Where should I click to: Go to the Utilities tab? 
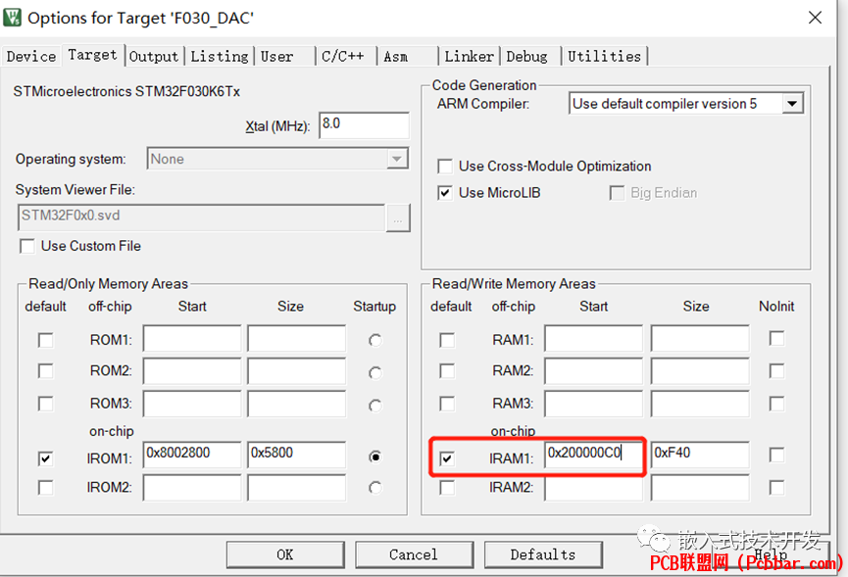(604, 56)
